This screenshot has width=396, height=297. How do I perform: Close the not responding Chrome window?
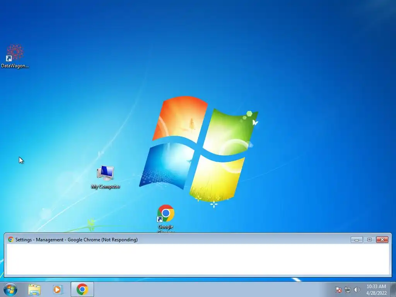(x=382, y=239)
